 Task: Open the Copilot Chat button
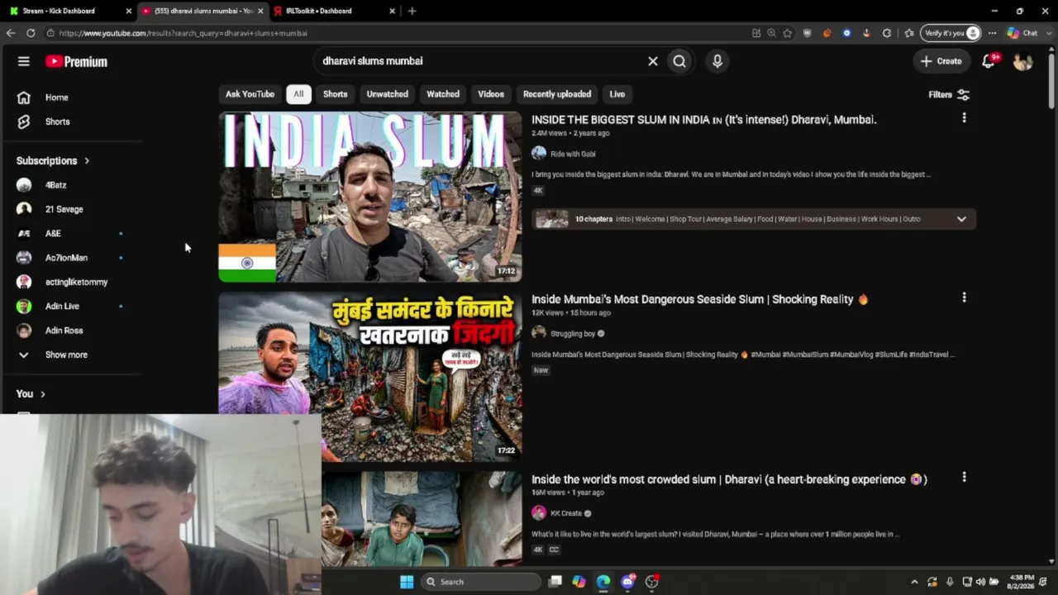tap(1022, 33)
